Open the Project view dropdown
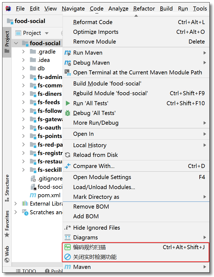 tap(47, 33)
